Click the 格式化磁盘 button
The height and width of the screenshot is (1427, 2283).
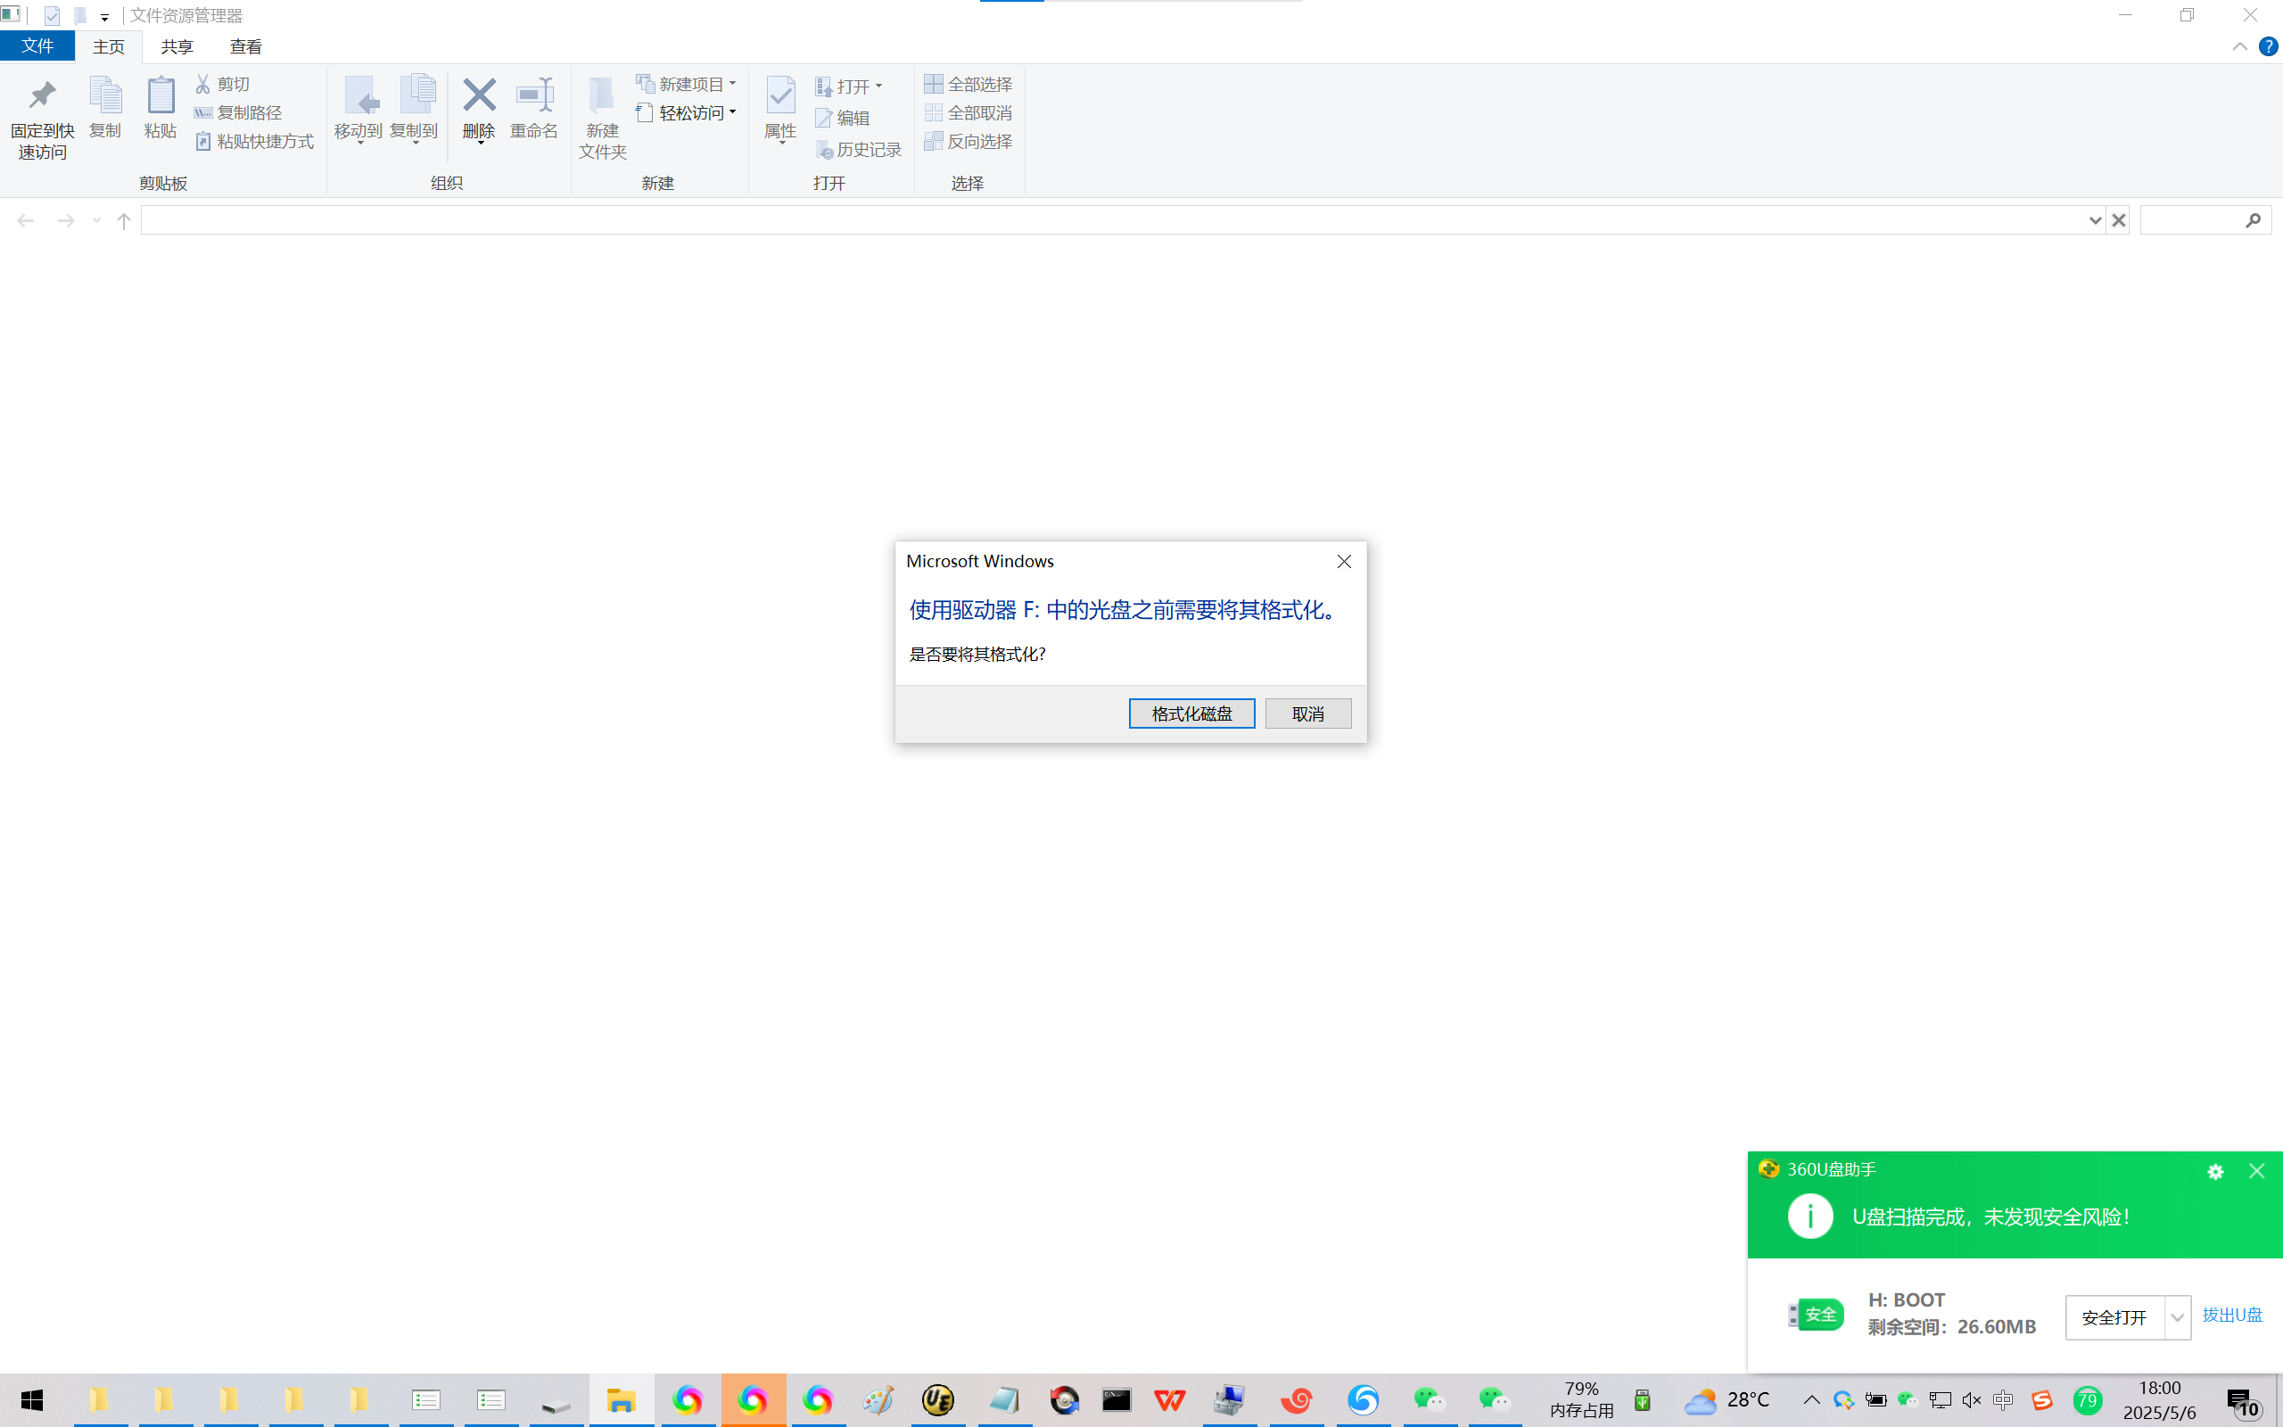(1191, 713)
